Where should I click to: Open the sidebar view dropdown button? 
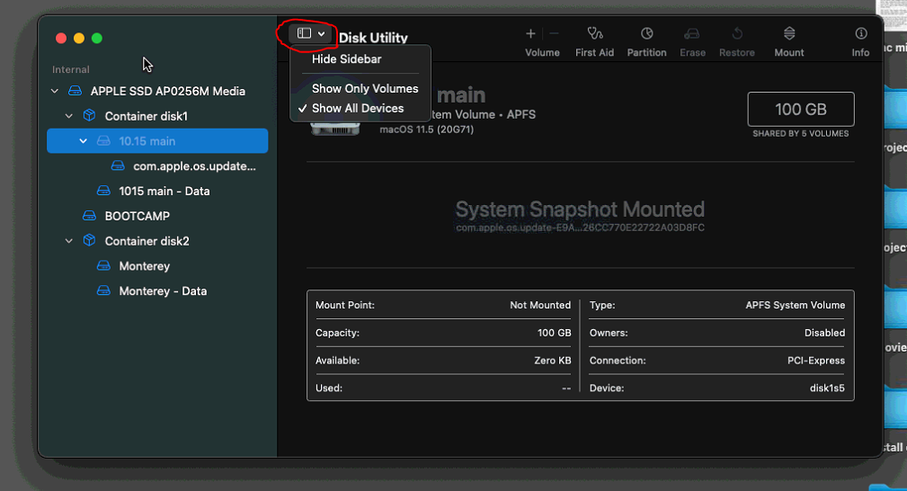(311, 33)
